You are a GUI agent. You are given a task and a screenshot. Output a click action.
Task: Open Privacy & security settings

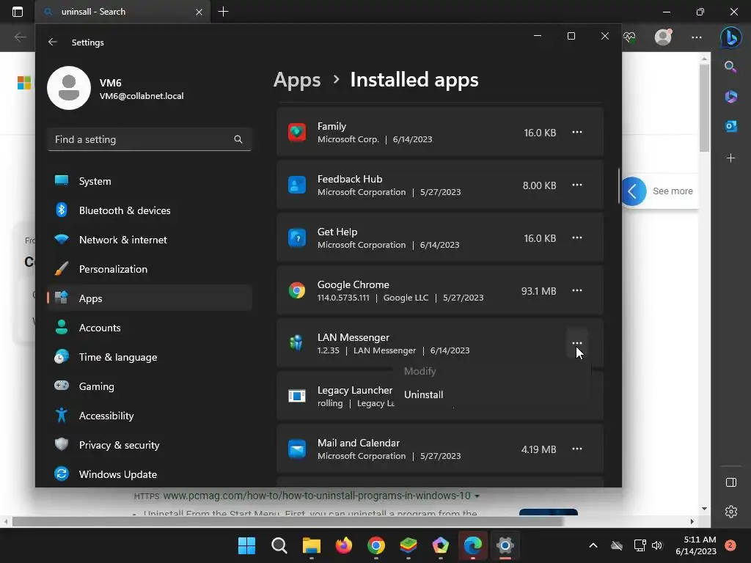coord(150,444)
